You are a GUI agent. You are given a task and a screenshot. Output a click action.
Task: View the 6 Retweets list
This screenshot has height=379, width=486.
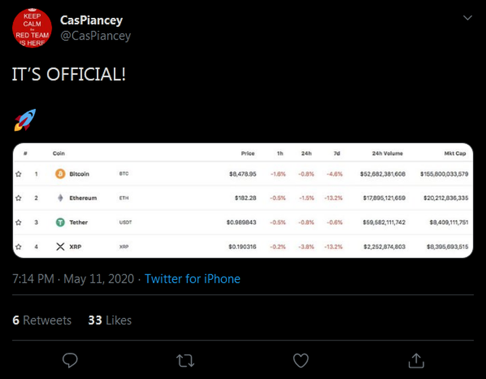pyautogui.click(x=42, y=320)
